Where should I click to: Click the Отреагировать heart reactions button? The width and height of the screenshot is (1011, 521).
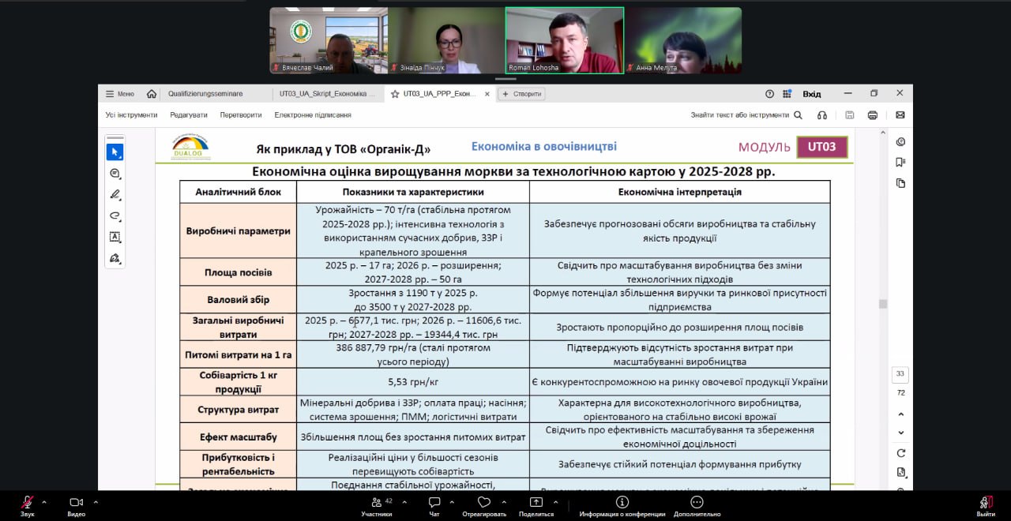click(x=484, y=505)
